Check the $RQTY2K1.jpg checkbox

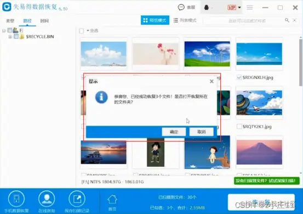[239, 127]
